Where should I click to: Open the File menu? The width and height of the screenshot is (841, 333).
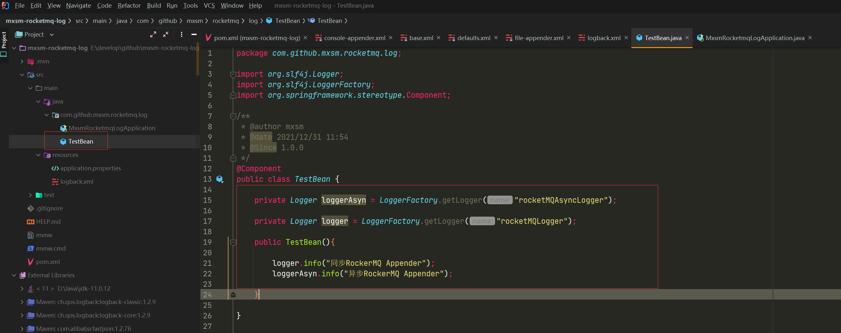[19, 5]
